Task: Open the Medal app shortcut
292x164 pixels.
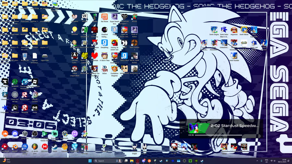Action: 35,109
